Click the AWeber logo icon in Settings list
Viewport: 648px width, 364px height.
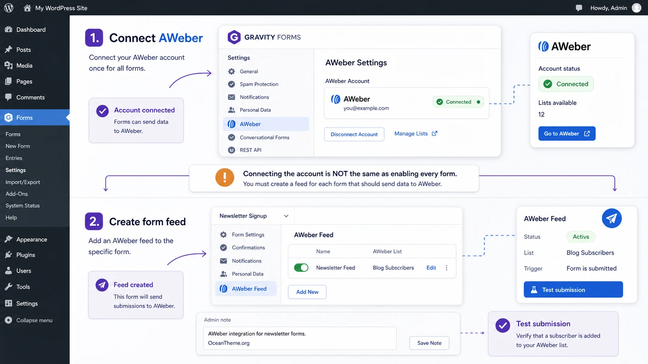coord(231,124)
